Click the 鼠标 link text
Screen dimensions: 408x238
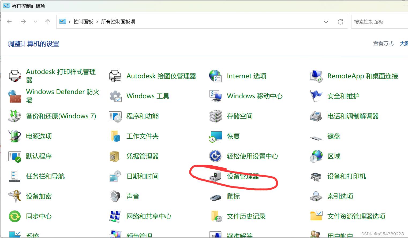point(233,196)
